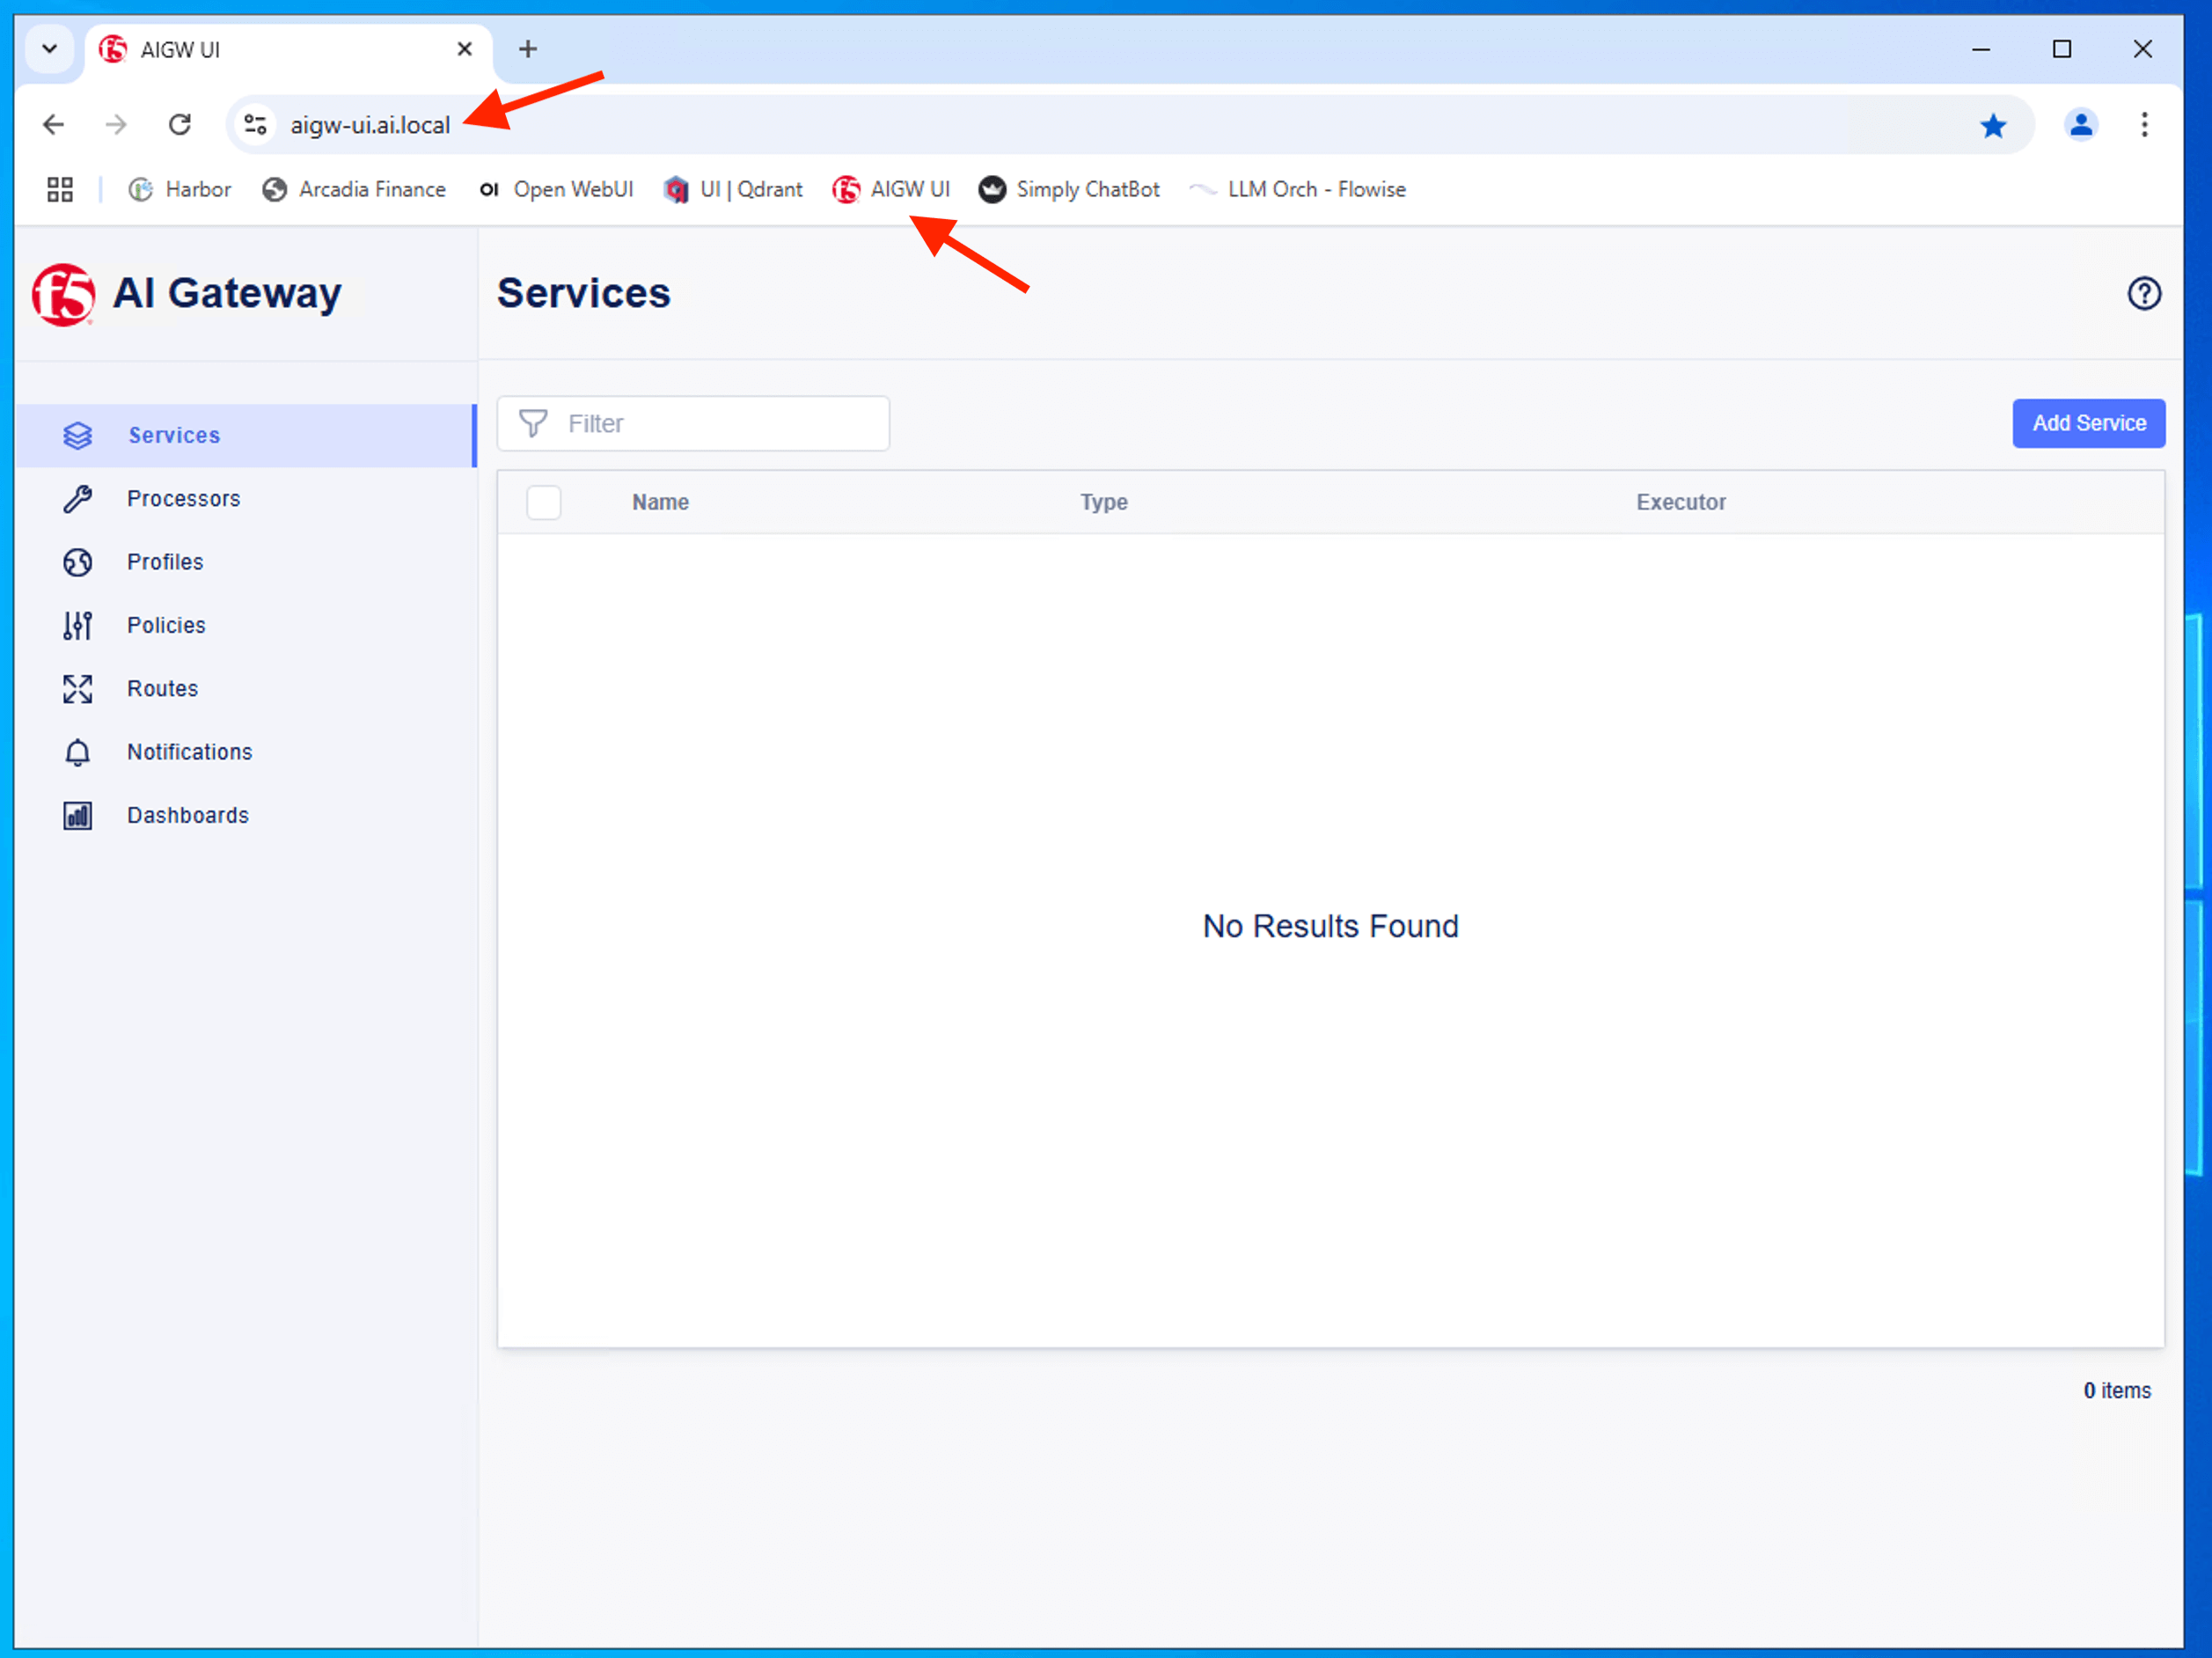Open the help question mark icon
Image resolution: width=2212 pixels, height=1658 pixels.
[2143, 293]
